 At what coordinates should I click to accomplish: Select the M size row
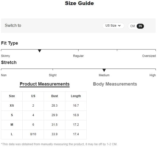click(44, 125)
